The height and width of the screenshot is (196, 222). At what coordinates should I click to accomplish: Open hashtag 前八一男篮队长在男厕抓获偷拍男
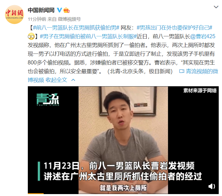(76, 28)
